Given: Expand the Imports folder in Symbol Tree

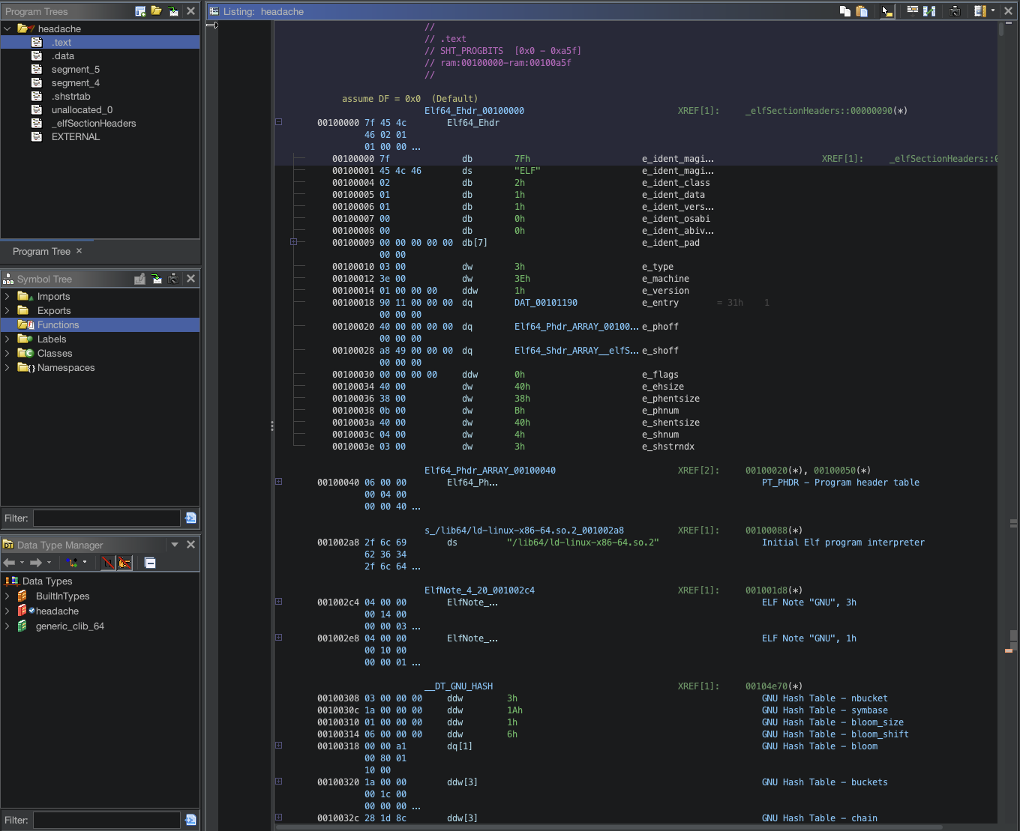Looking at the screenshot, I should (x=7, y=296).
